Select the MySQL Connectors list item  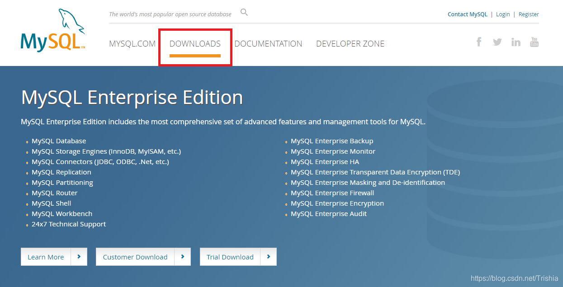point(100,162)
